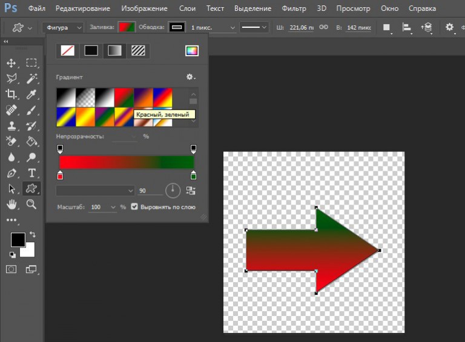
Task: Select the Paint Bucket tool
Action: point(31,142)
